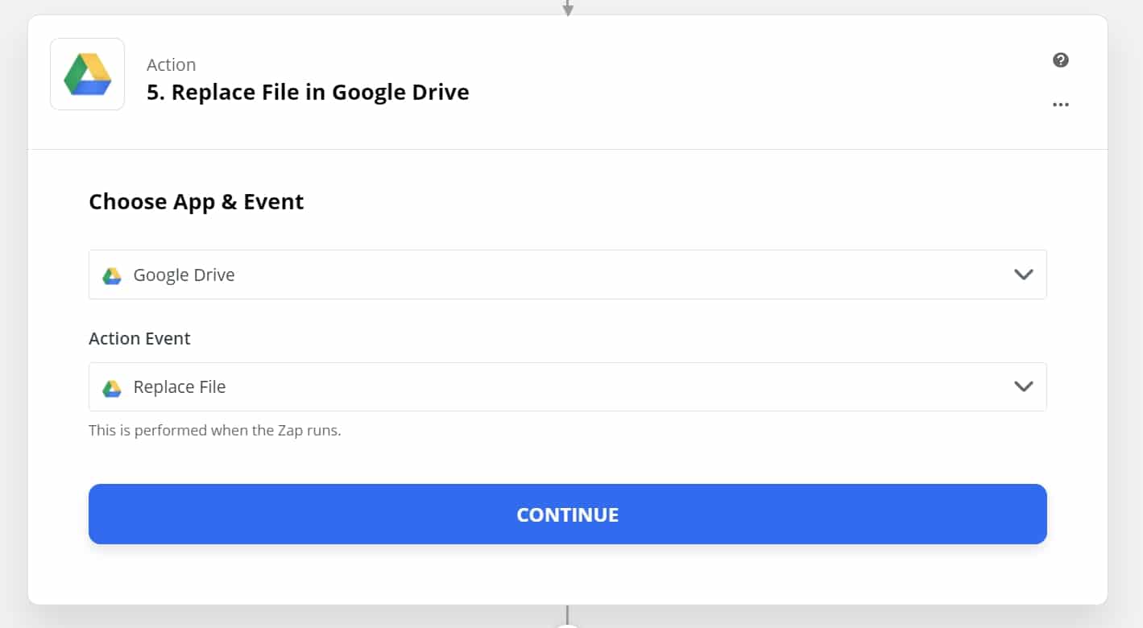
Task: Select the "Choose App & Event" section heading
Action: click(196, 201)
